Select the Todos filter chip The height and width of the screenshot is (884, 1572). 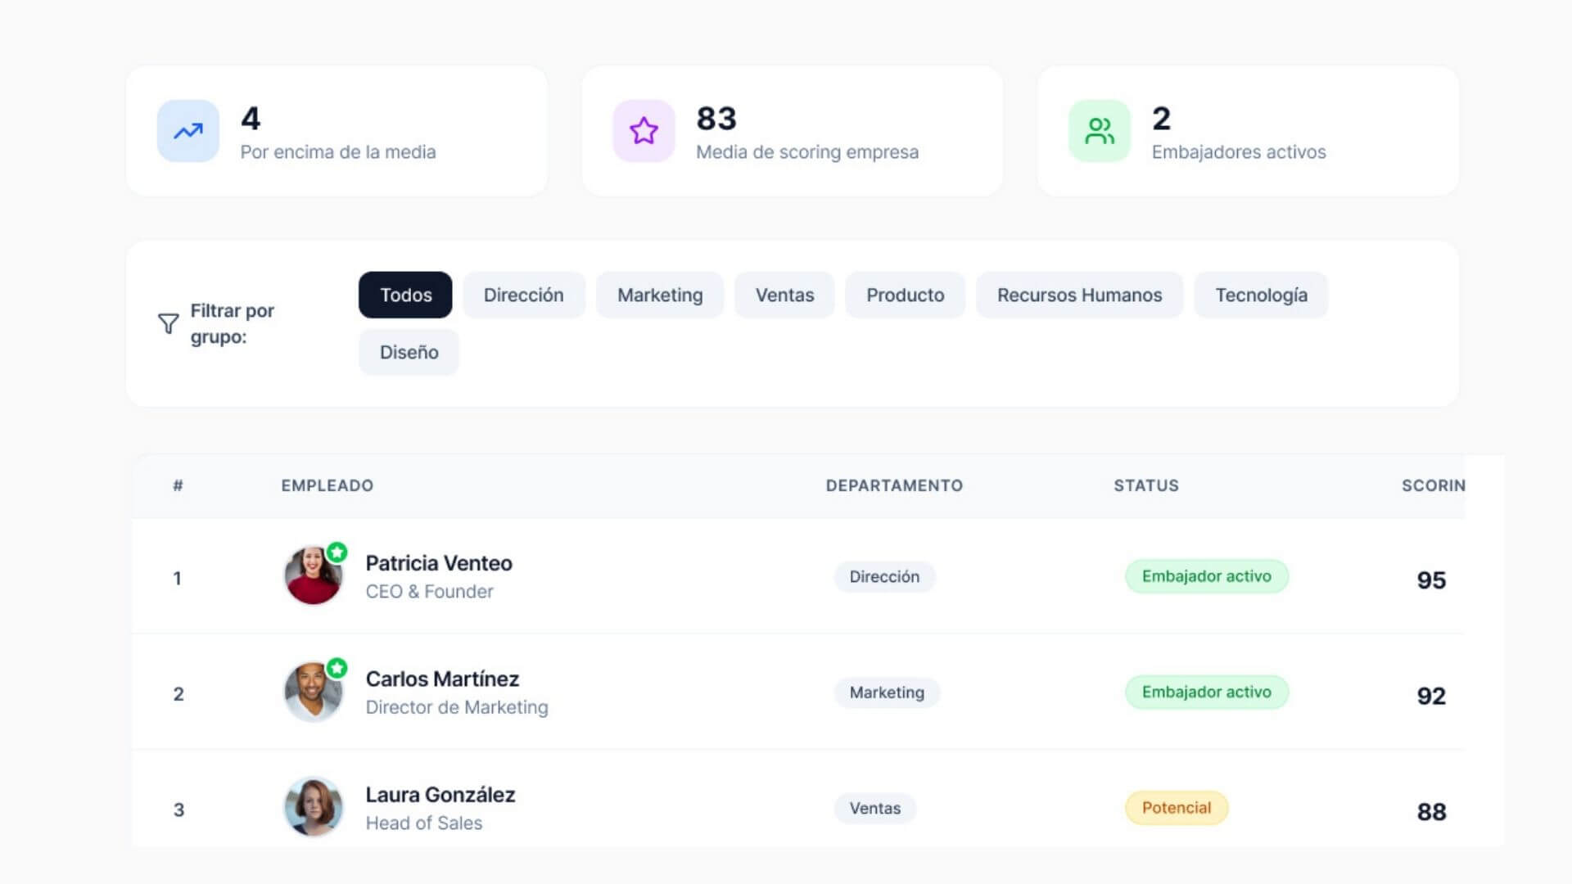[x=405, y=295]
